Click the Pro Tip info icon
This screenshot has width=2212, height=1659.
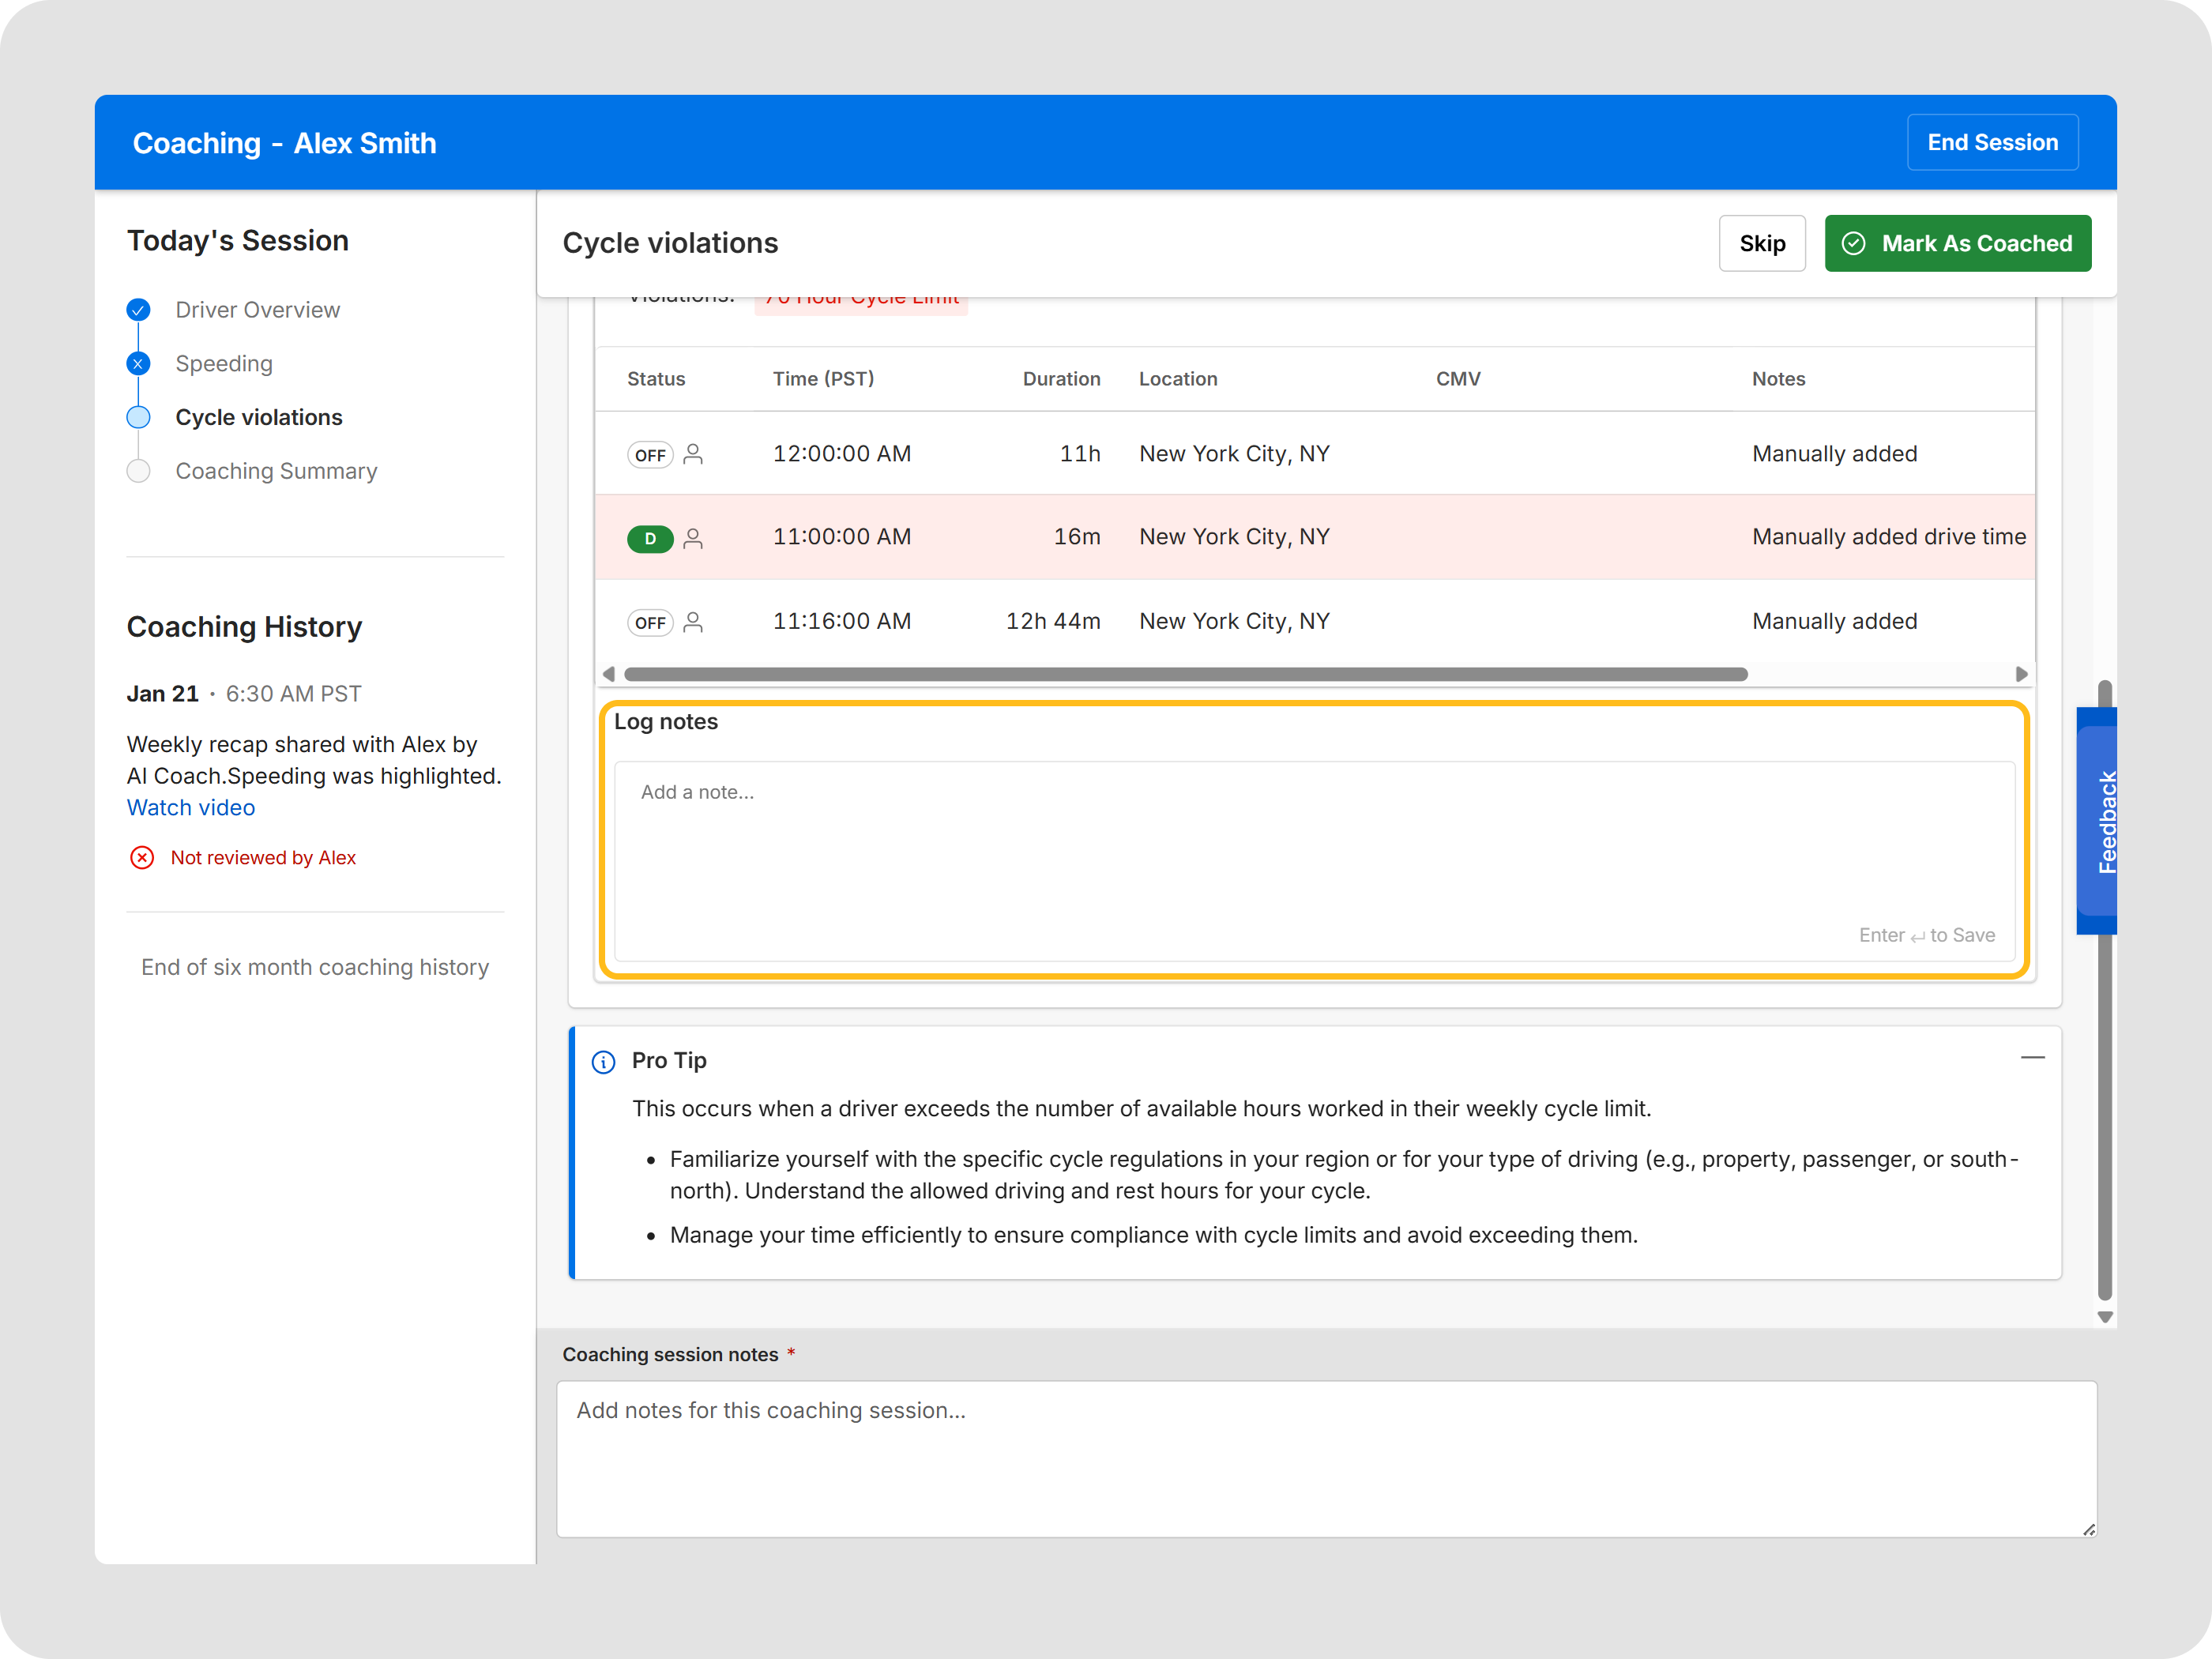pos(604,1062)
